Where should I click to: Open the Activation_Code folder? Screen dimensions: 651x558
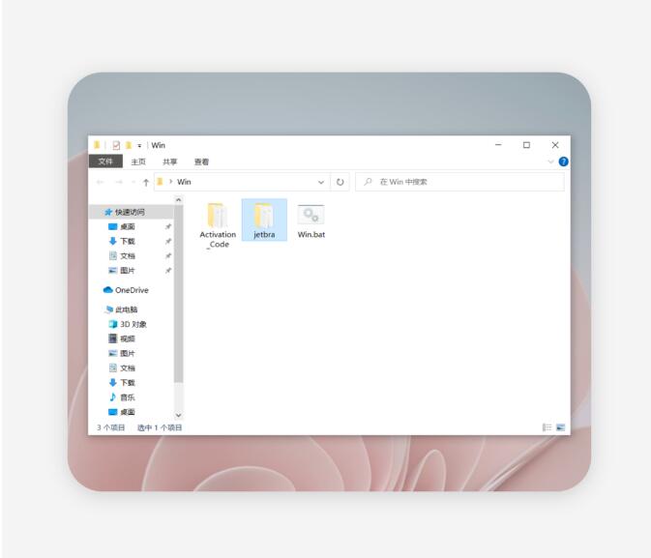click(x=217, y=221)
